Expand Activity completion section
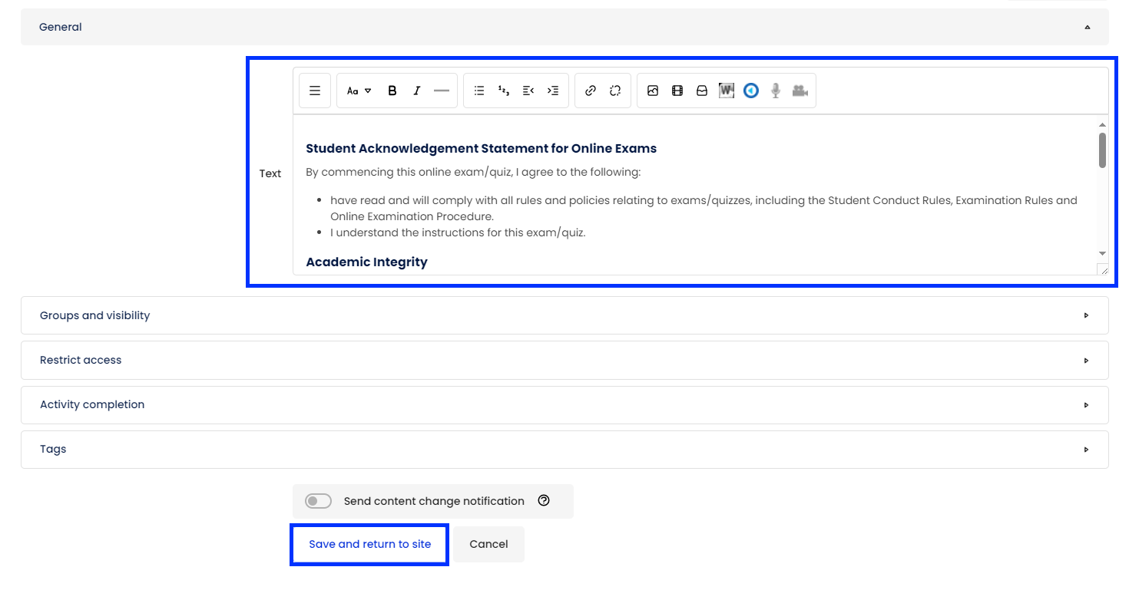 point(564,404)
